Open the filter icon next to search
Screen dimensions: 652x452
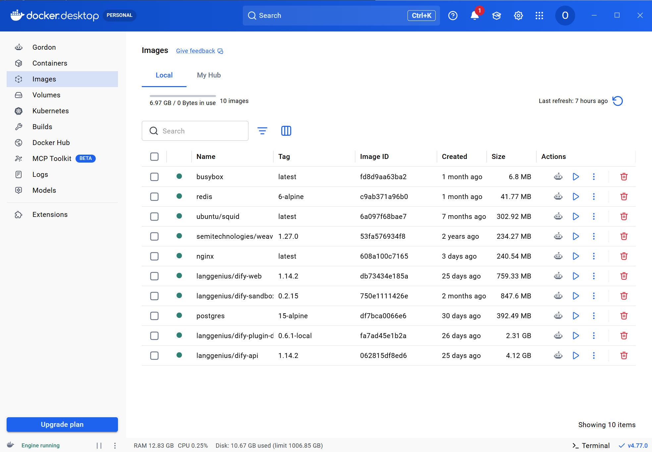click(x=262, y=131)
